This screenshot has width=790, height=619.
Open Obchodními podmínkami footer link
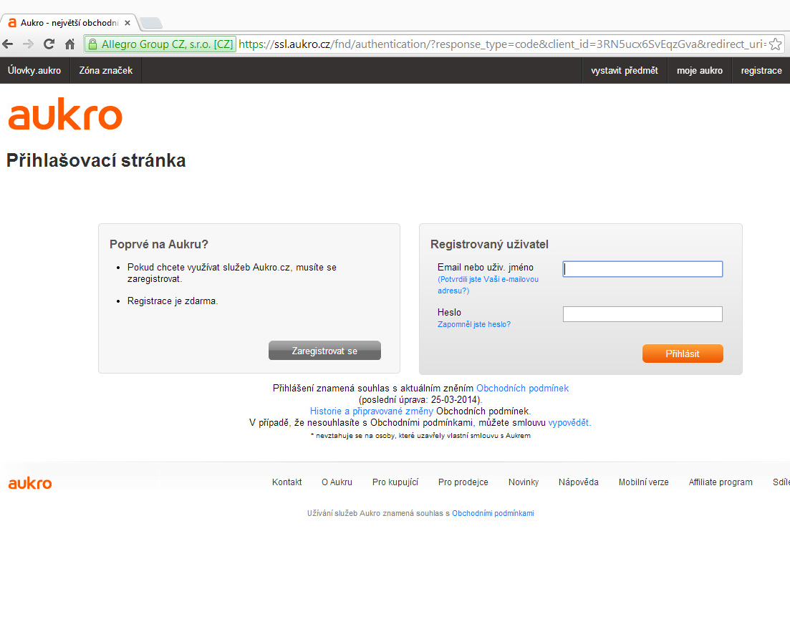pos(493,513)
